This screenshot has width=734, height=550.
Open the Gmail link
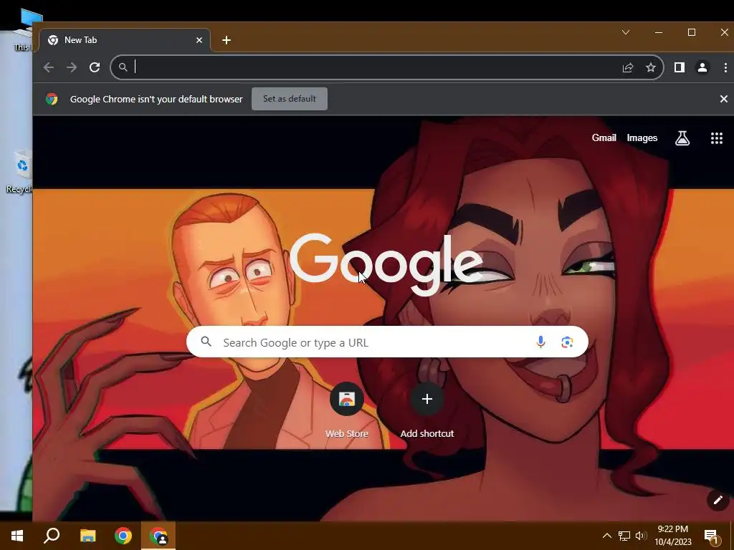pos(604,138)
